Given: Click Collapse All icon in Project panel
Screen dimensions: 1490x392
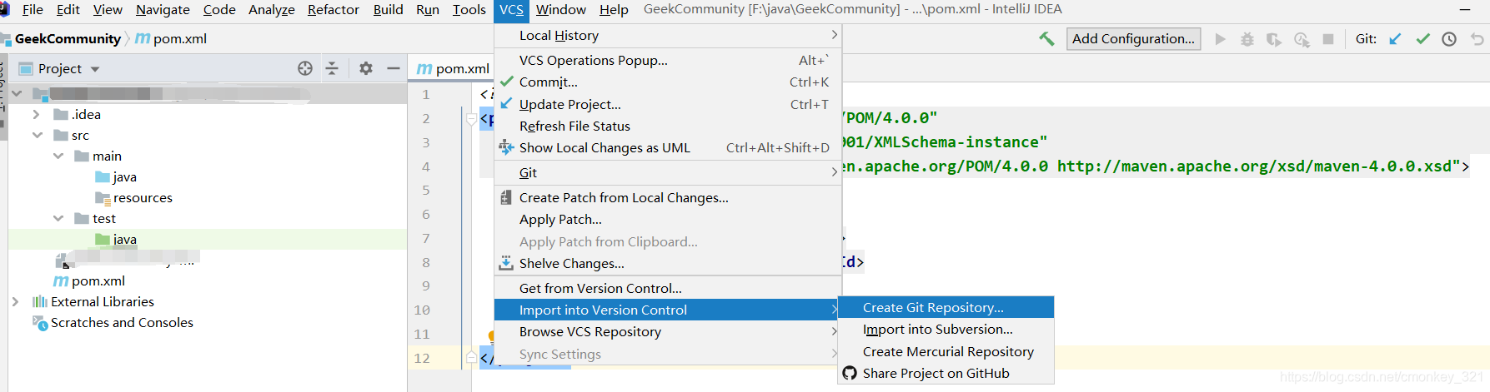Looking at the screenshot, I should [332, 68].
